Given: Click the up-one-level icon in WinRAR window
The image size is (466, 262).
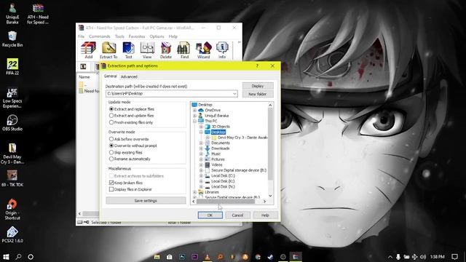Looking at the screenshot, I should click(83, 66).
